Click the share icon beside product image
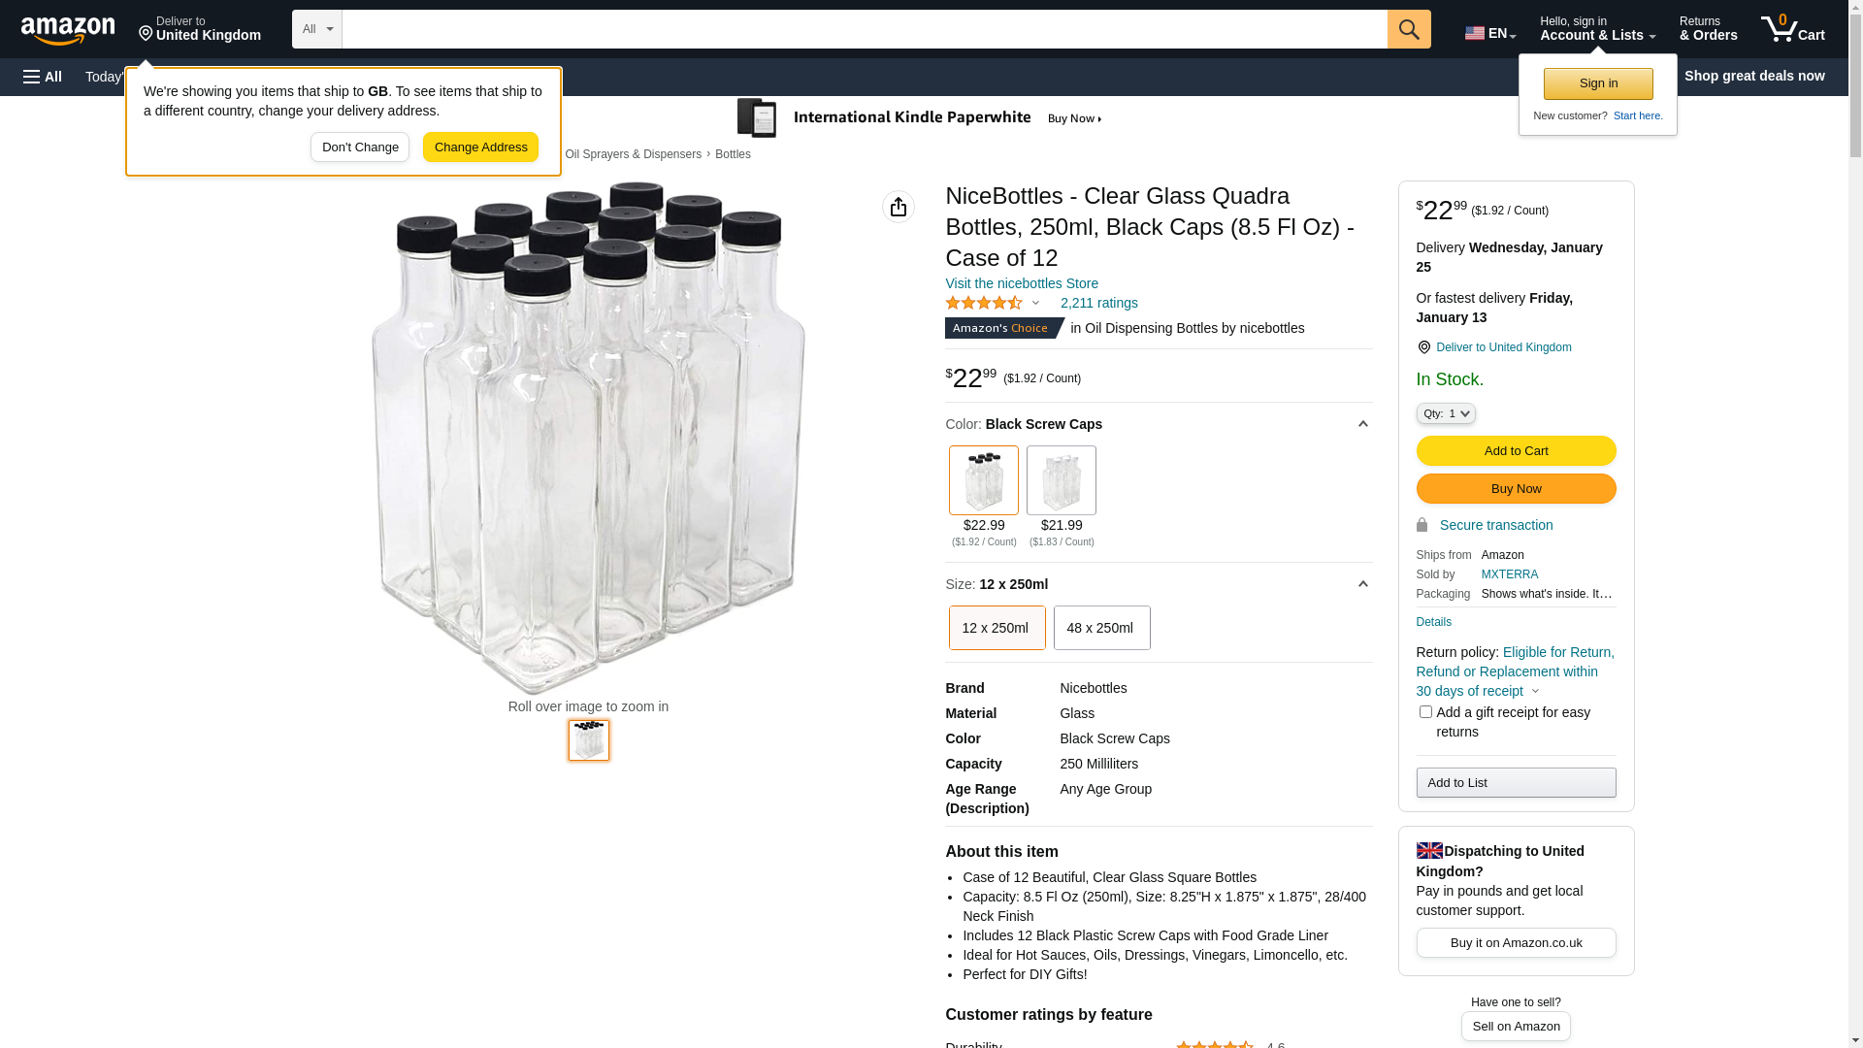Image resolution: width=1863 pixels, height=1048 pixels. click(x=898, y=207)
